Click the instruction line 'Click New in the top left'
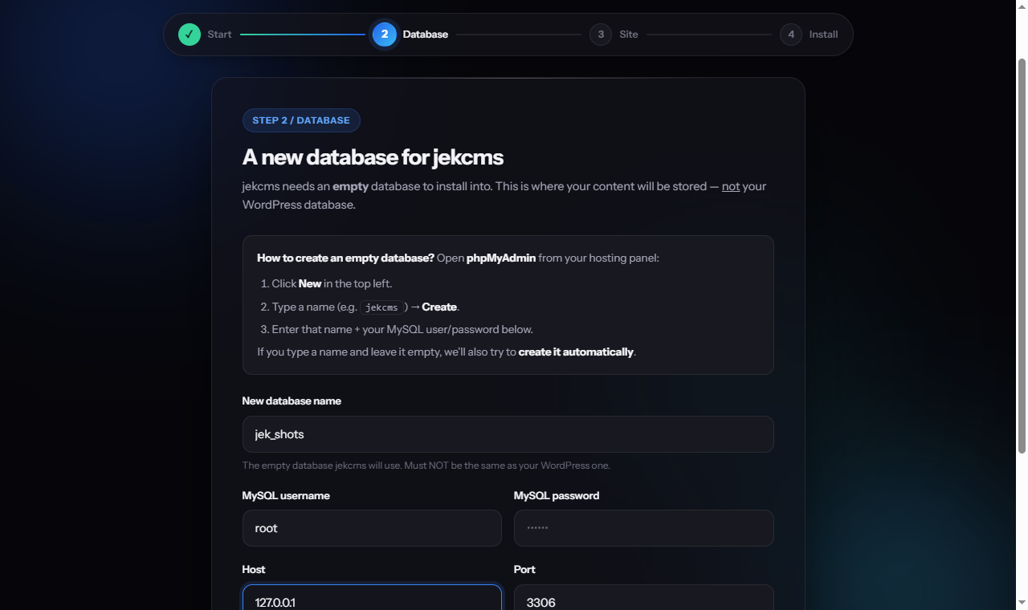 tap(332, 283)
